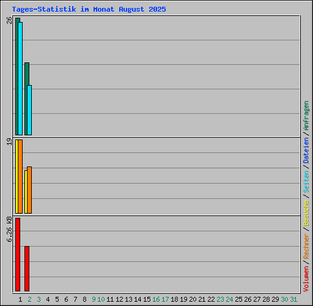Click the y-axis value 6.26 KB
The height and width of the screenshot is (306, 313).
pos(9,229)
